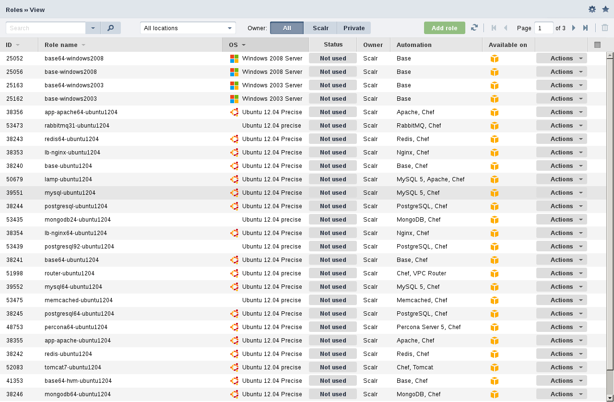Click Ubuntu logo for postgresql64-ubuntu1204
Screen dimensions: 614x402
coord(234,314)
